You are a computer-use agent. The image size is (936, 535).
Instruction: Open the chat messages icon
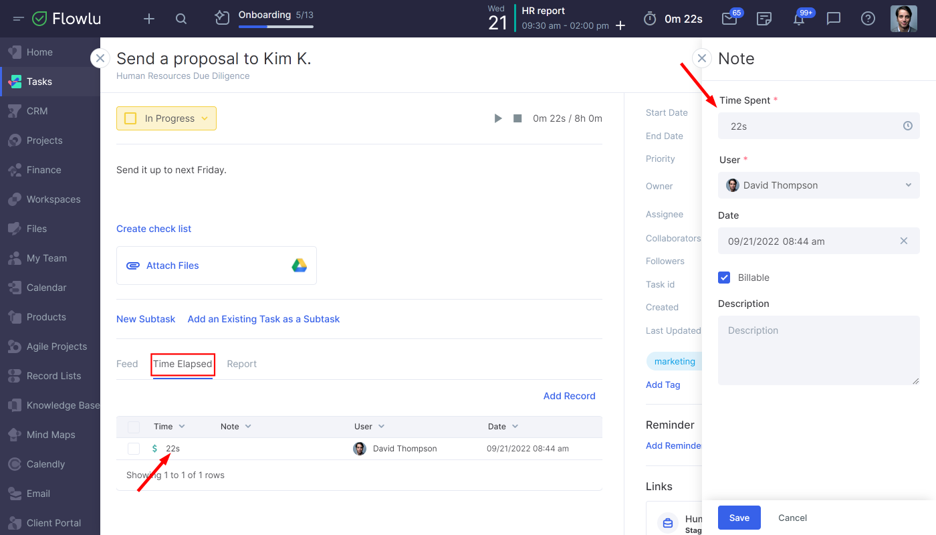coord(834,19)
